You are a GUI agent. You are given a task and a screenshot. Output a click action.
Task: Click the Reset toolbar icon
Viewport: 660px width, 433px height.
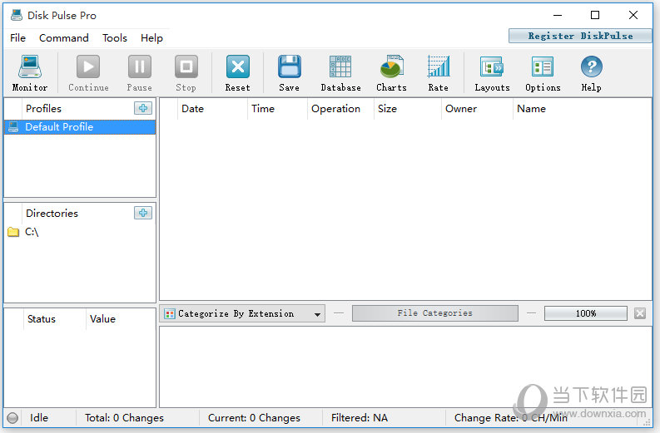tap(237, 72)
